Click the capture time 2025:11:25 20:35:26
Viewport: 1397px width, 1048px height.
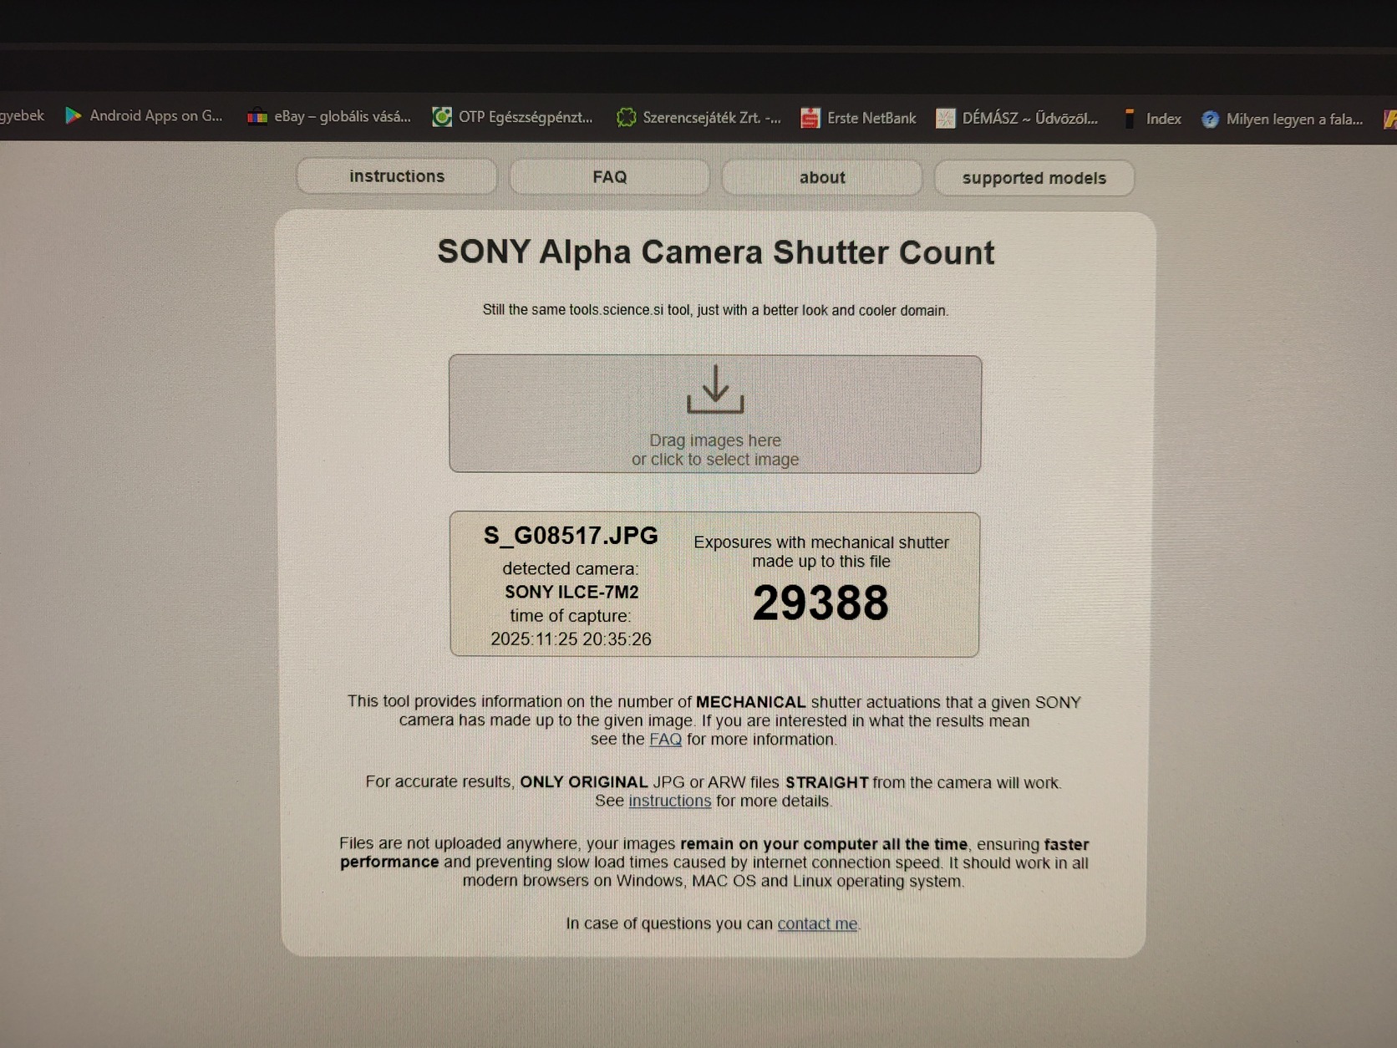[571, 639]
